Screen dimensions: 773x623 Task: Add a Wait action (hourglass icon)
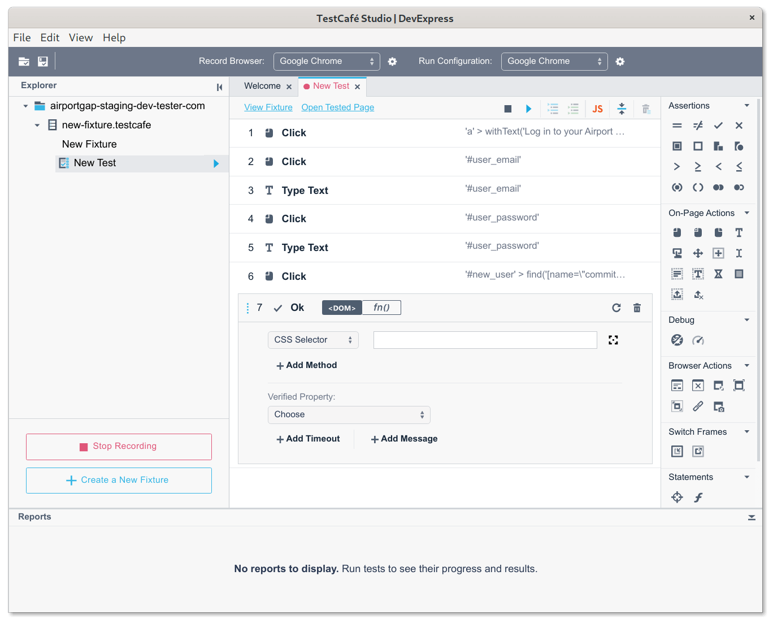pyautogui.click(x=718, y=274)
